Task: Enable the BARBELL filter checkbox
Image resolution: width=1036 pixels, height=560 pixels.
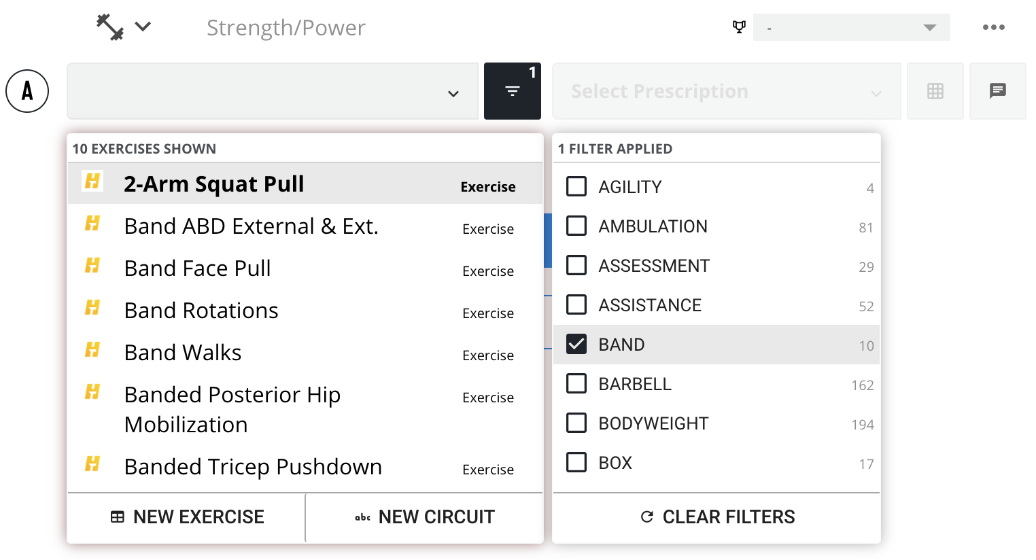Action: click(576, 383)
